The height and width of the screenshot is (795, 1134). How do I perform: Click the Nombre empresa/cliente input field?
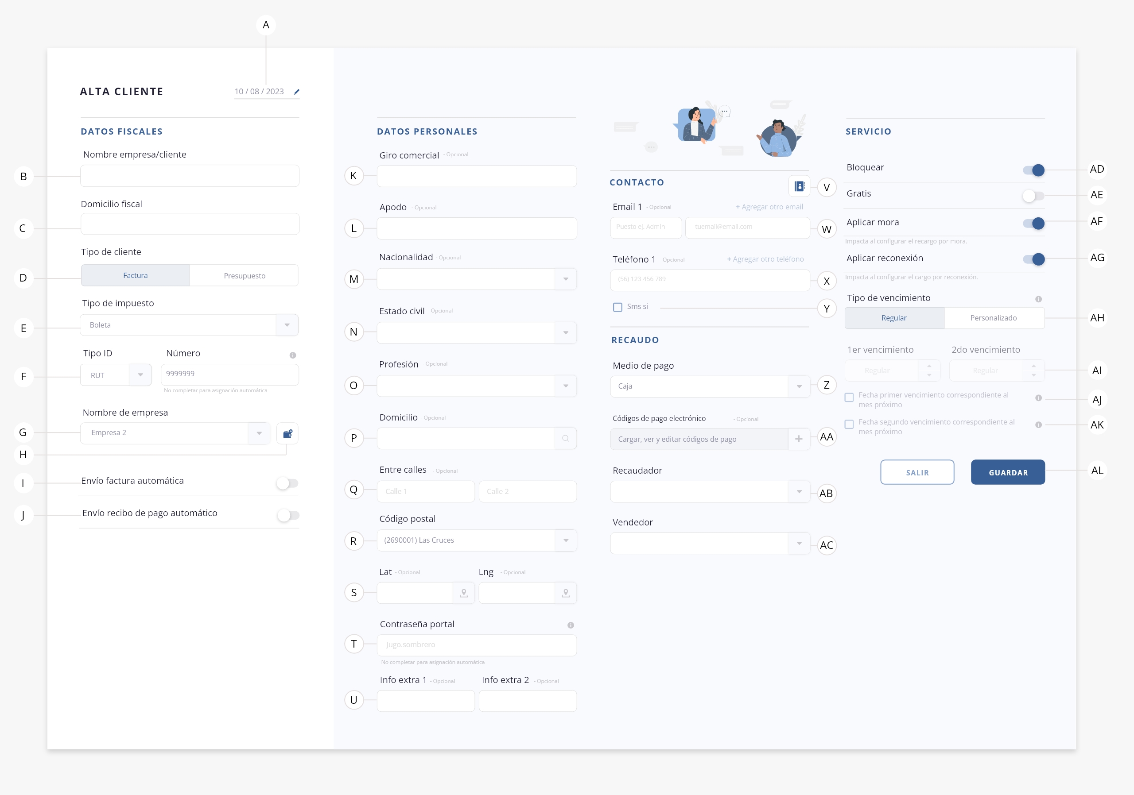pos(190,176)
